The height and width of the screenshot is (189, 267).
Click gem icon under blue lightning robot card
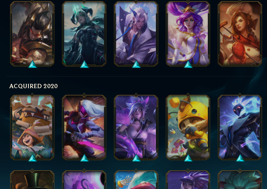(x=240, y=158)
